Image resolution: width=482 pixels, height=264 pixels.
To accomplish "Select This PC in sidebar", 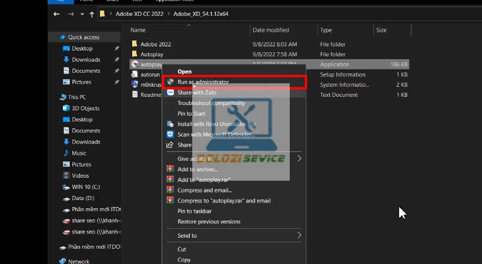I will (x=77, y=97).
